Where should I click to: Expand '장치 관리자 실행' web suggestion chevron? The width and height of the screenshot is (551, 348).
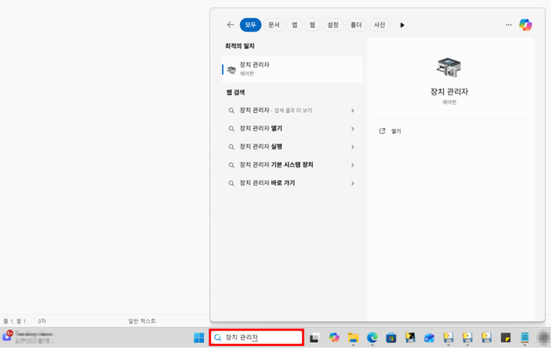coord(353,147)
